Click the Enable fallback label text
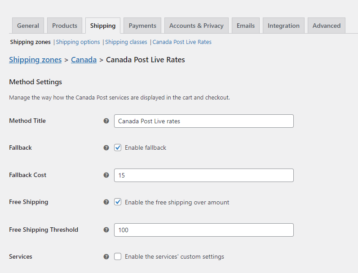Screen dimensions: 358x273 [x=146, y=147]
